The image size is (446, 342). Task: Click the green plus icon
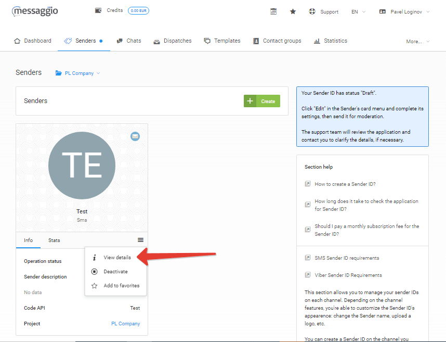pos(250,101)
